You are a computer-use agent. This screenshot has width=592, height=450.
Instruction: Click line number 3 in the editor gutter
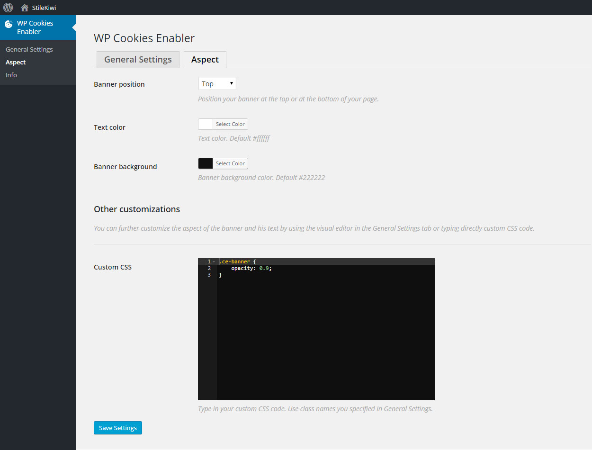[209, 275]
